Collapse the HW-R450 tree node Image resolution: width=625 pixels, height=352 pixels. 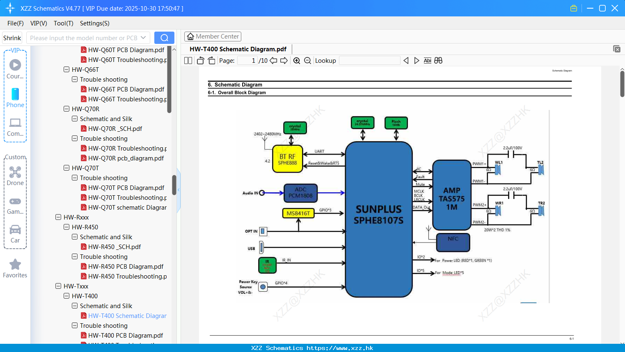coord(66,227)
